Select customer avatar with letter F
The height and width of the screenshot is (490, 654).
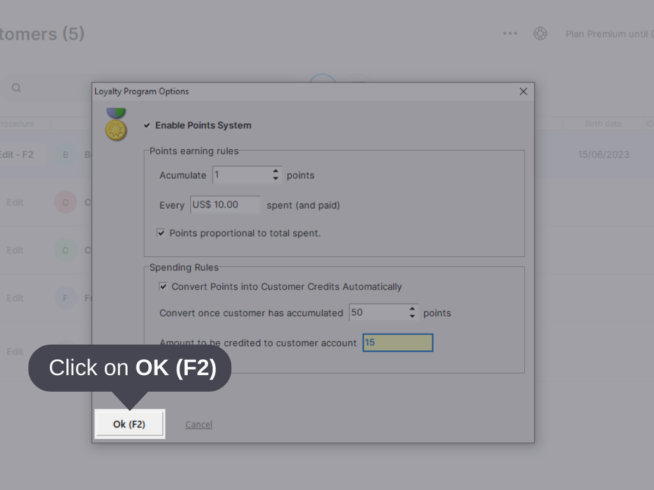pos(66,298)
